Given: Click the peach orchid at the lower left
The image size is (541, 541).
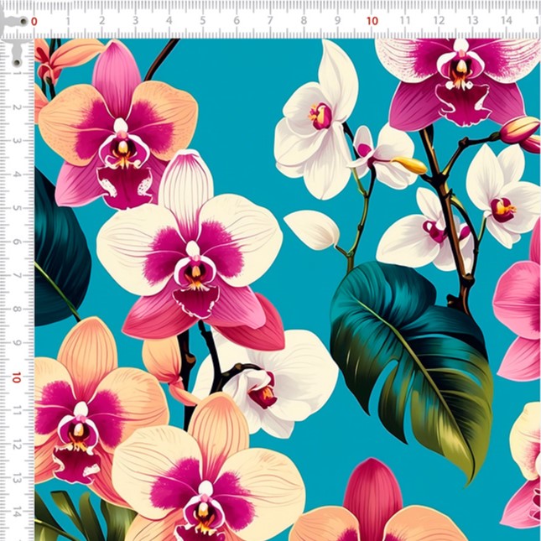Looking at the screenshot, I should tap(82, 411).
